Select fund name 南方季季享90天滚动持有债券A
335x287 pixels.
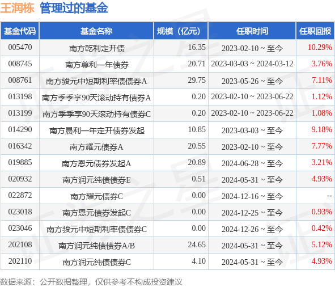(96, 98)
